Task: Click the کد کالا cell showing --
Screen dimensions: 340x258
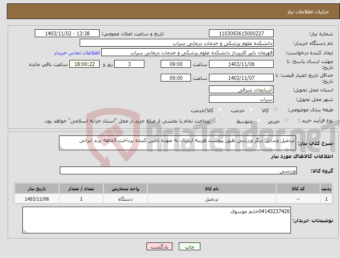Action: (298, 199)
